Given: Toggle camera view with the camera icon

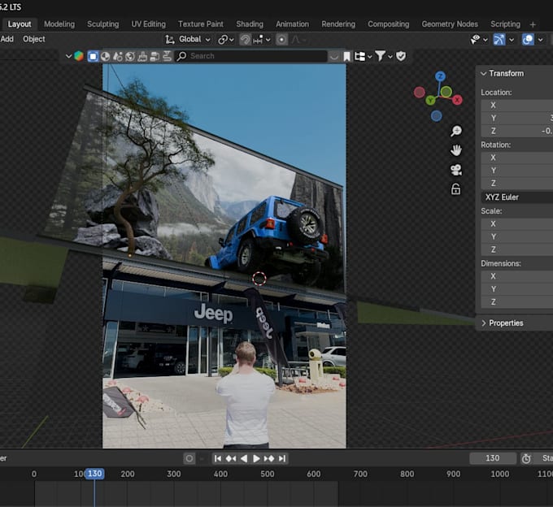Looking at the screenshot, I should (x=456, y=170).
